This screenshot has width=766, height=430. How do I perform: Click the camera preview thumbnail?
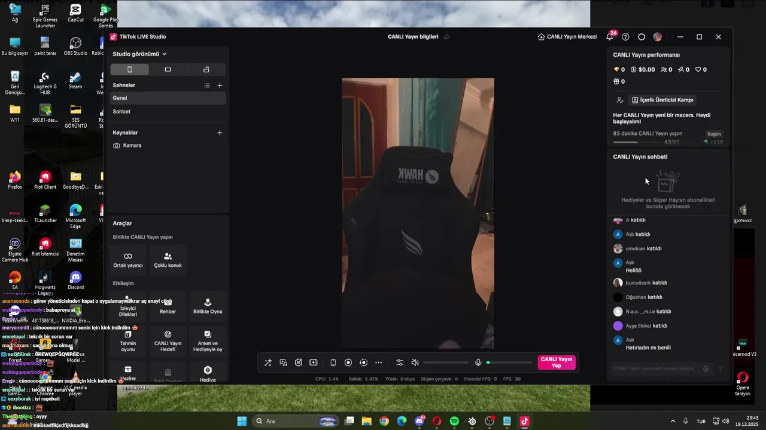pyautogui.click(x=418, y=213)
